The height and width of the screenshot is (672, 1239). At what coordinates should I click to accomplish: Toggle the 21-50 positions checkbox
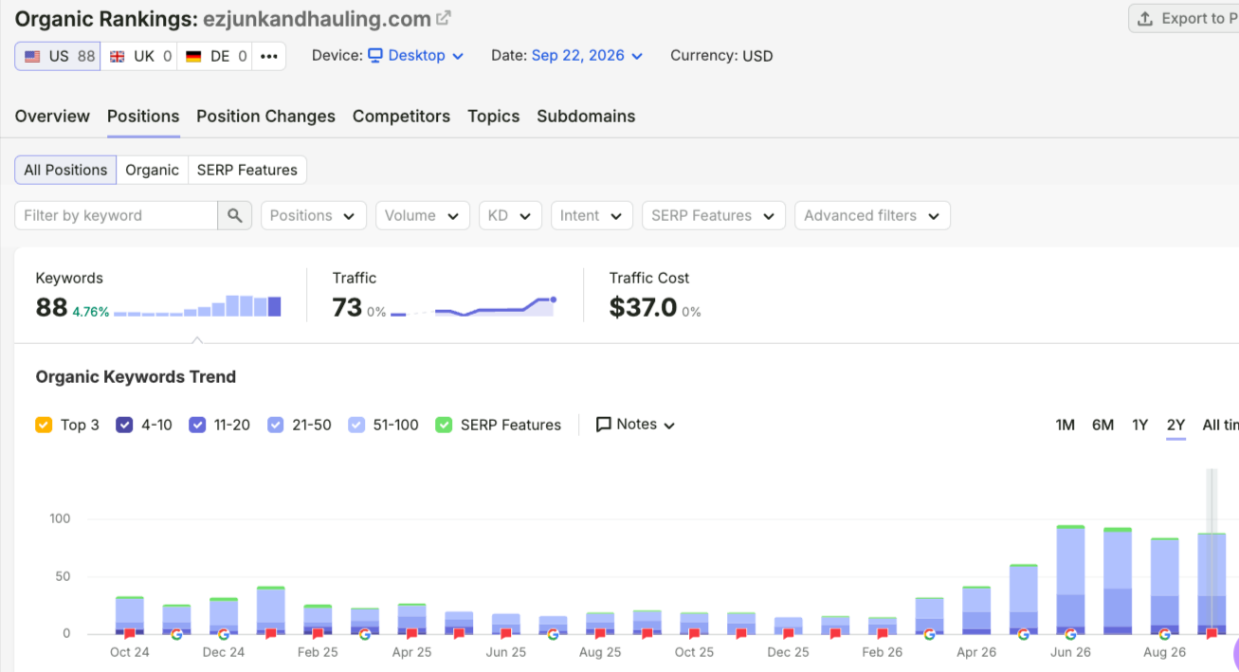(275, 425)
